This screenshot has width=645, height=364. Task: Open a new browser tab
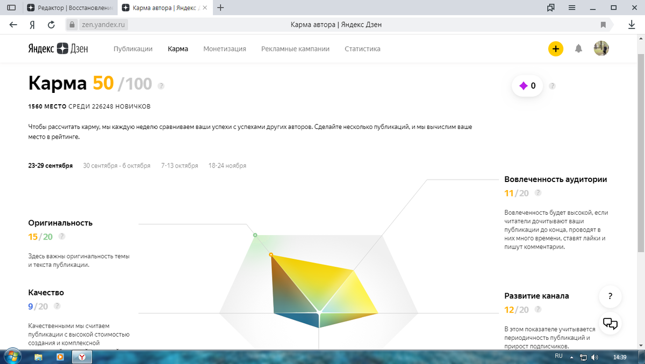[x=220, y=8]
